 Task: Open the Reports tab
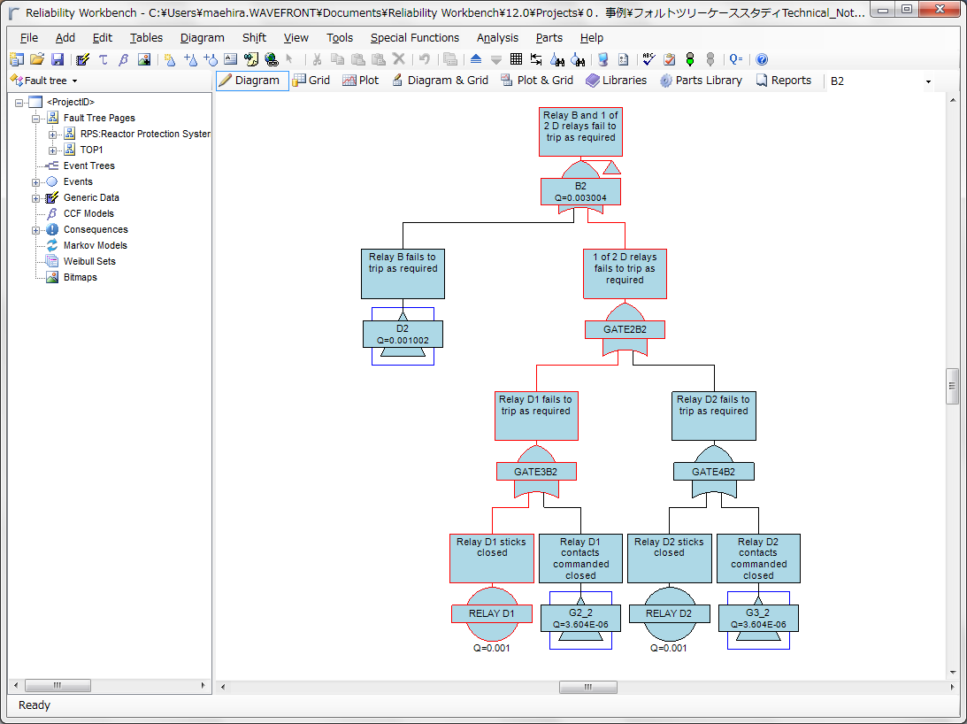[784, 81]
